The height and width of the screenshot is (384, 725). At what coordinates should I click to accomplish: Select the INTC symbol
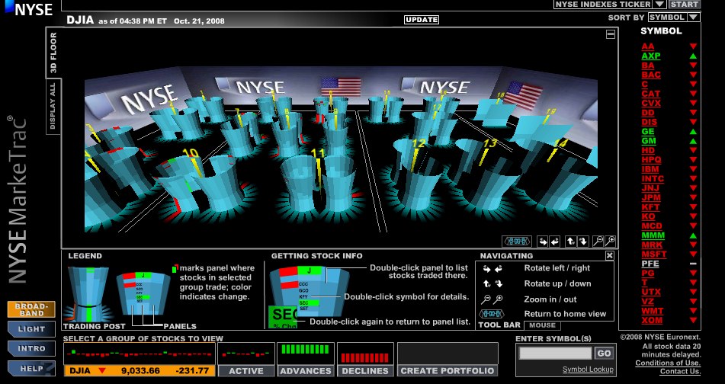point(653,179)
